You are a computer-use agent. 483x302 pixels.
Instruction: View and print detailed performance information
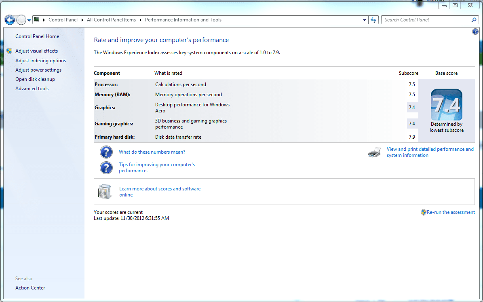tap(430, 152)
